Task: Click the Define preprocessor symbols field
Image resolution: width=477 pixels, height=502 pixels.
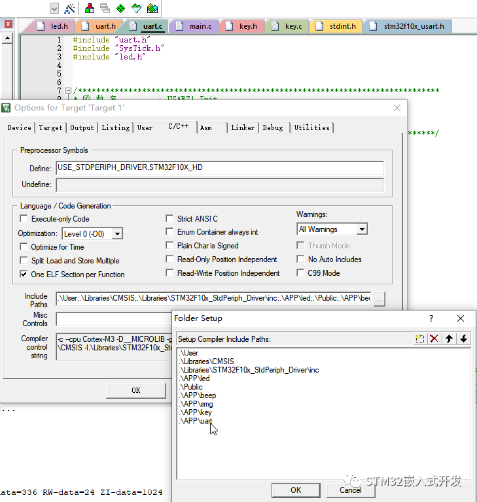Action: 220,168
